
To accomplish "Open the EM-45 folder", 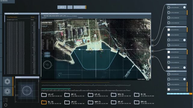I will point(137,102).
